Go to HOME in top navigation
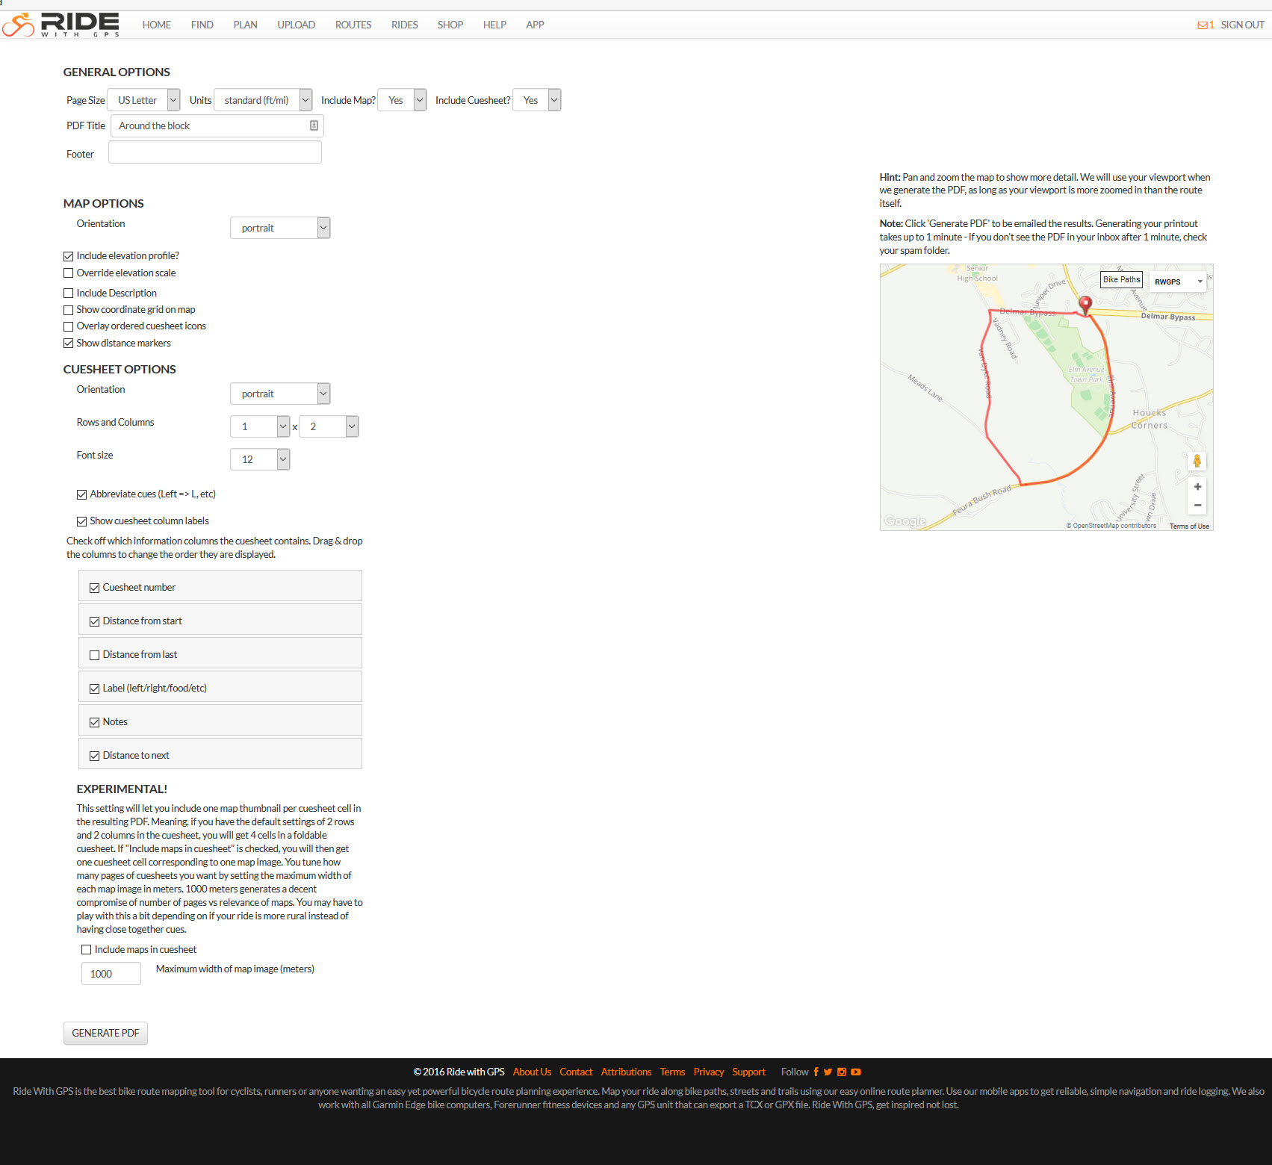Screen dimensions: 1272x1165 click(x=157, y=25)
